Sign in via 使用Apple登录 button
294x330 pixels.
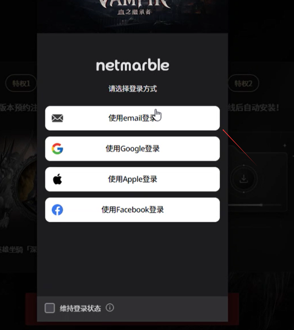point(133,179)
